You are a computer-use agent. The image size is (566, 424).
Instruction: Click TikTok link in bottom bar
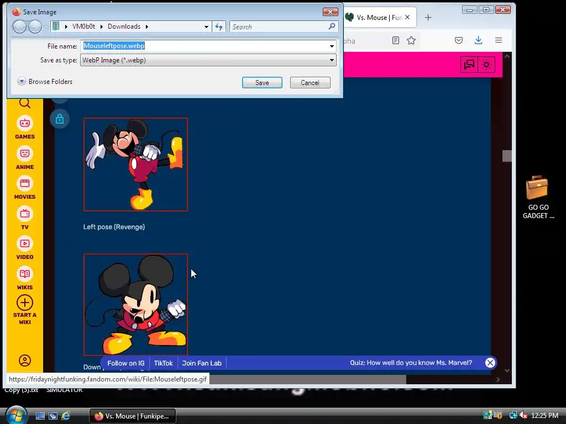163,363
